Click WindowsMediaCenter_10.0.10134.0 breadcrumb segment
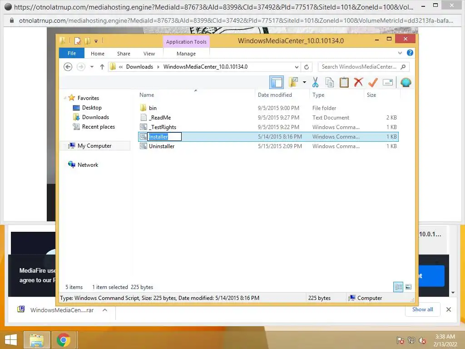Screen dimensions: 465x349 pos(206,67)
